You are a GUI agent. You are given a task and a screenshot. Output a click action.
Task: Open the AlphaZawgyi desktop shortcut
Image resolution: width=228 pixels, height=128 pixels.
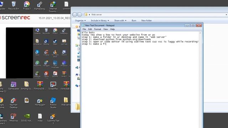[x=40, y=6]
